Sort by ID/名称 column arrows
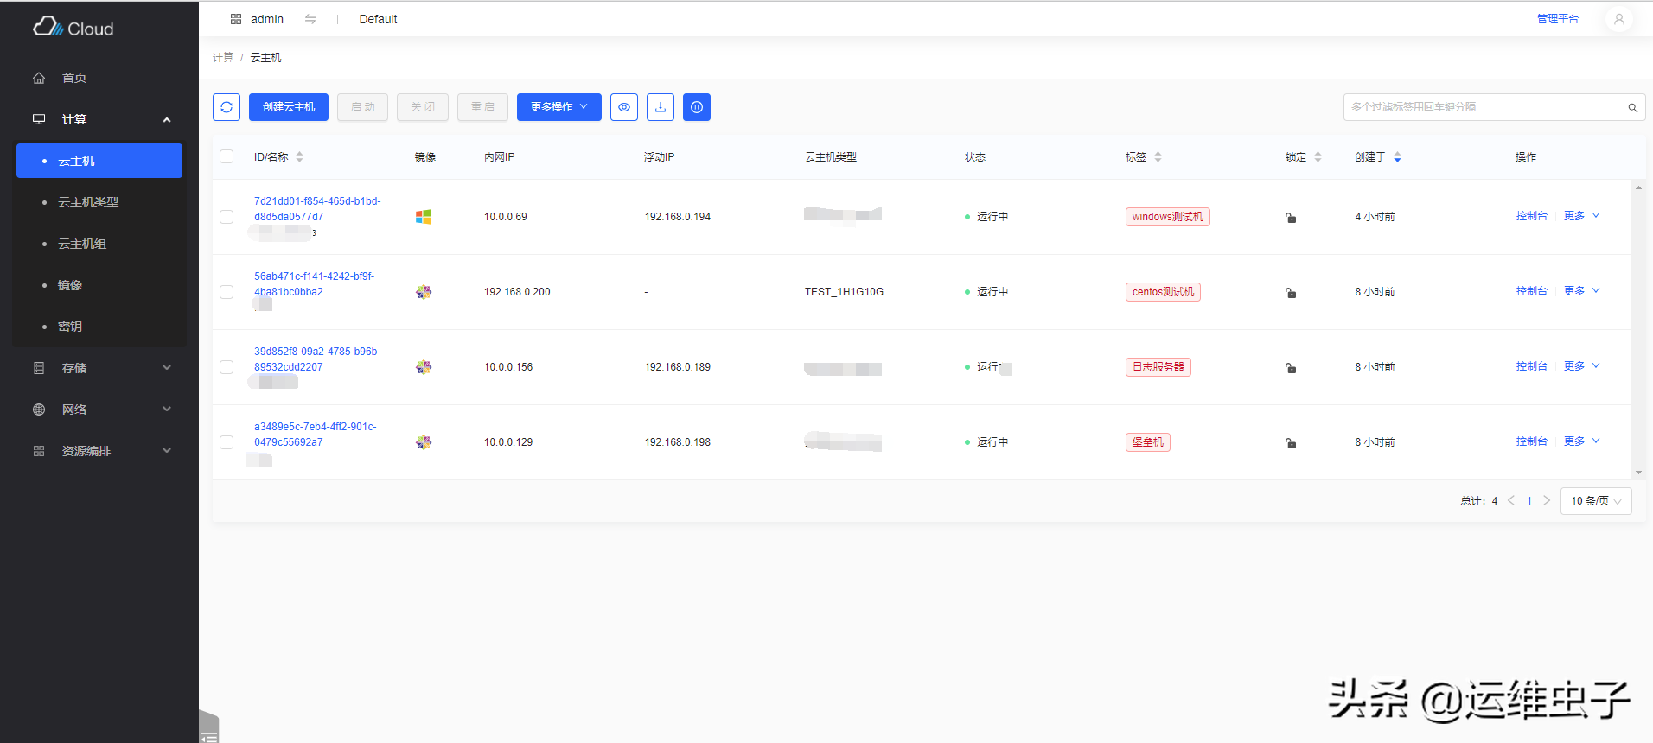1653x743 pixels. (x=300, y=157)
